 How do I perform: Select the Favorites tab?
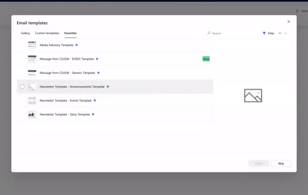point(70,33)
